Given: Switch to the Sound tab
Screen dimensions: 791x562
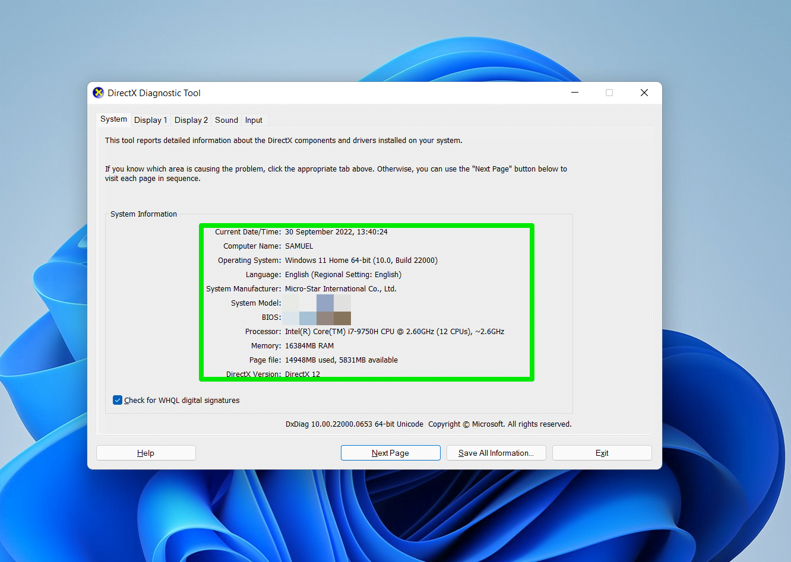Looking at the screenshot, I should point(226,120).
